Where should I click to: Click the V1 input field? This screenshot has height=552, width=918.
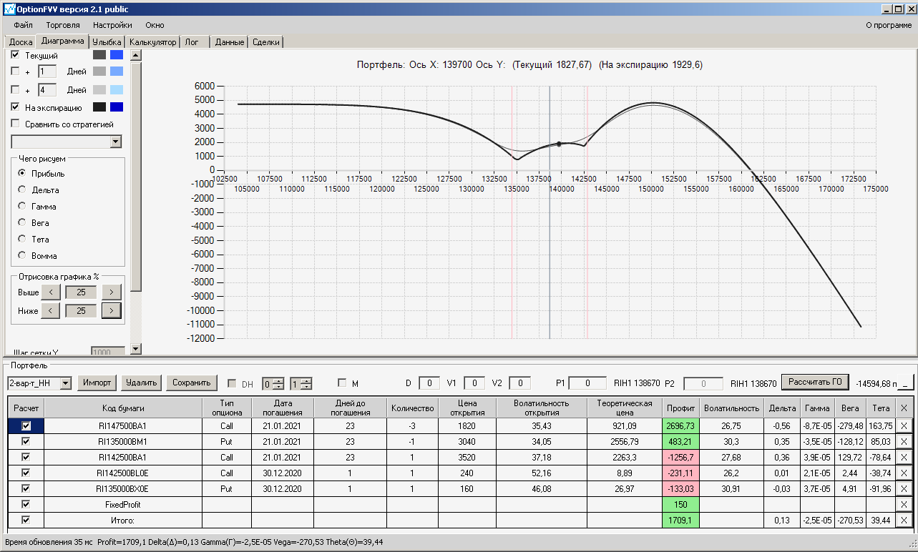point(474,383)
